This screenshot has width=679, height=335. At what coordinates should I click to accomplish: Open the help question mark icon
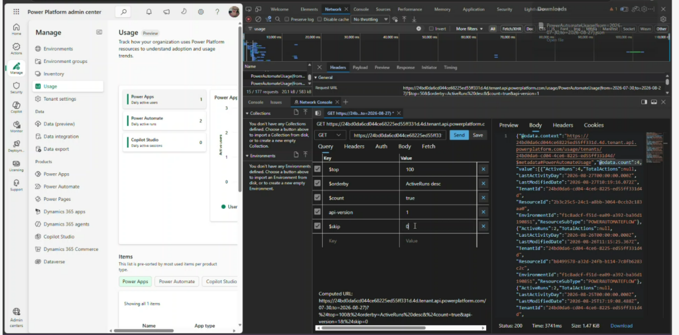(x=217, y=12)
